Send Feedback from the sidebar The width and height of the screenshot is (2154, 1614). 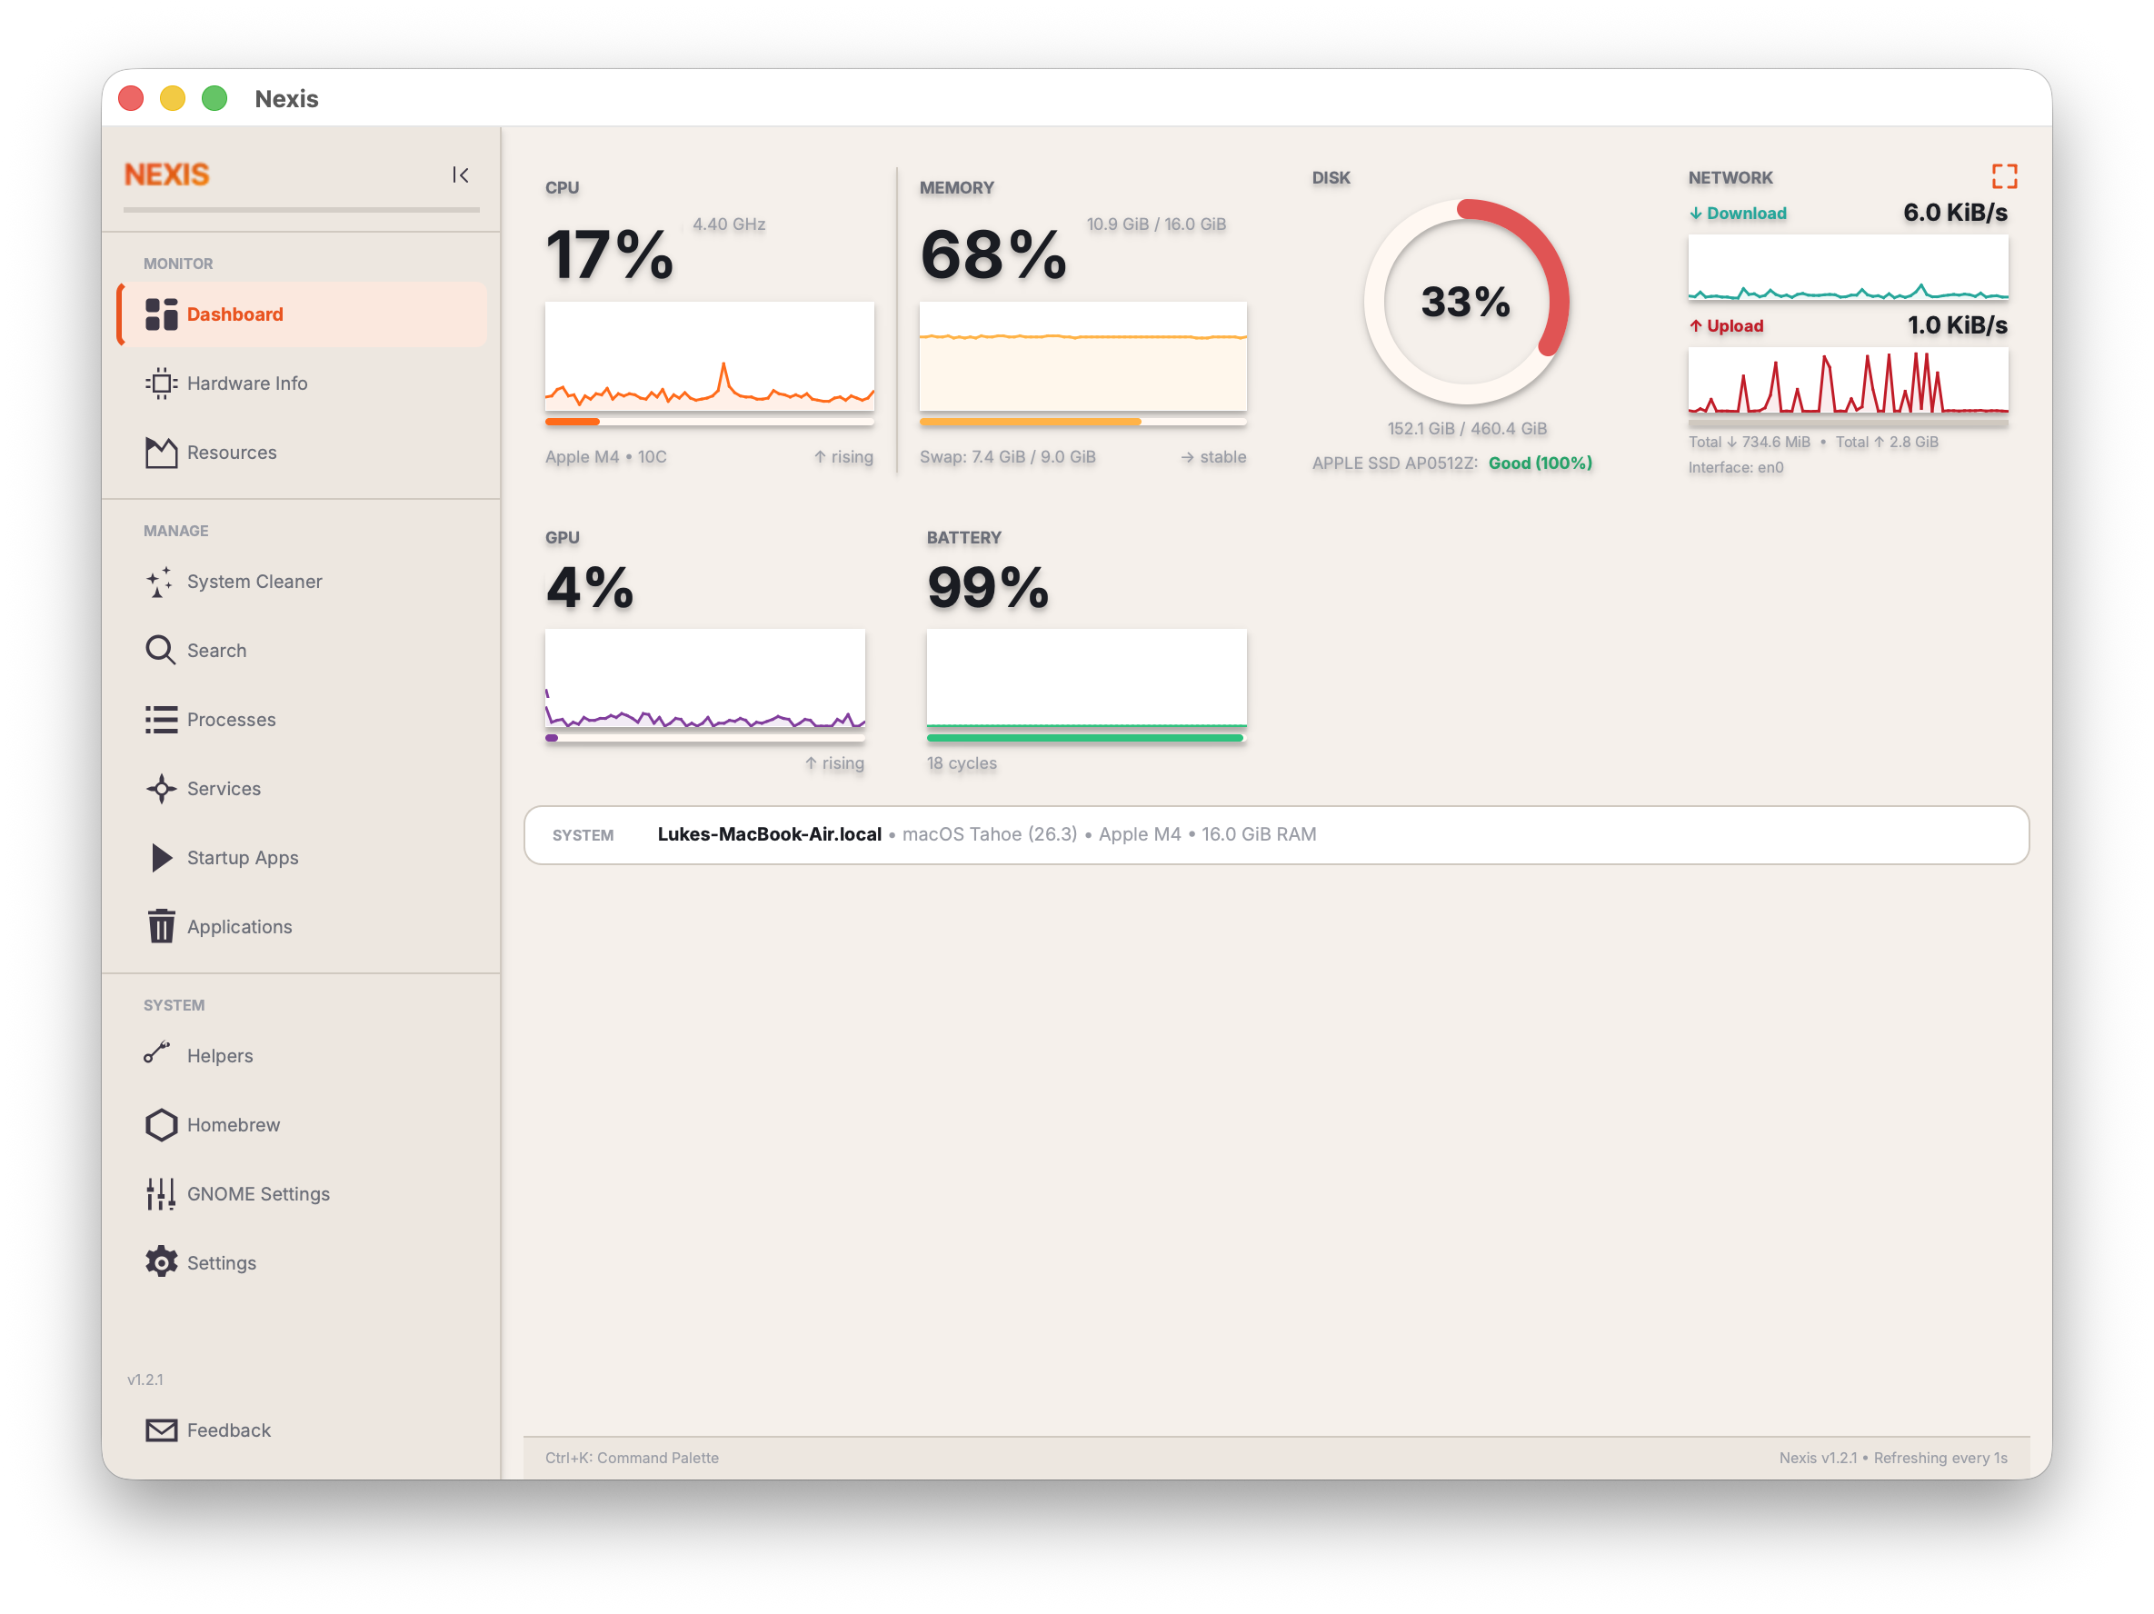pos(229,1429)
